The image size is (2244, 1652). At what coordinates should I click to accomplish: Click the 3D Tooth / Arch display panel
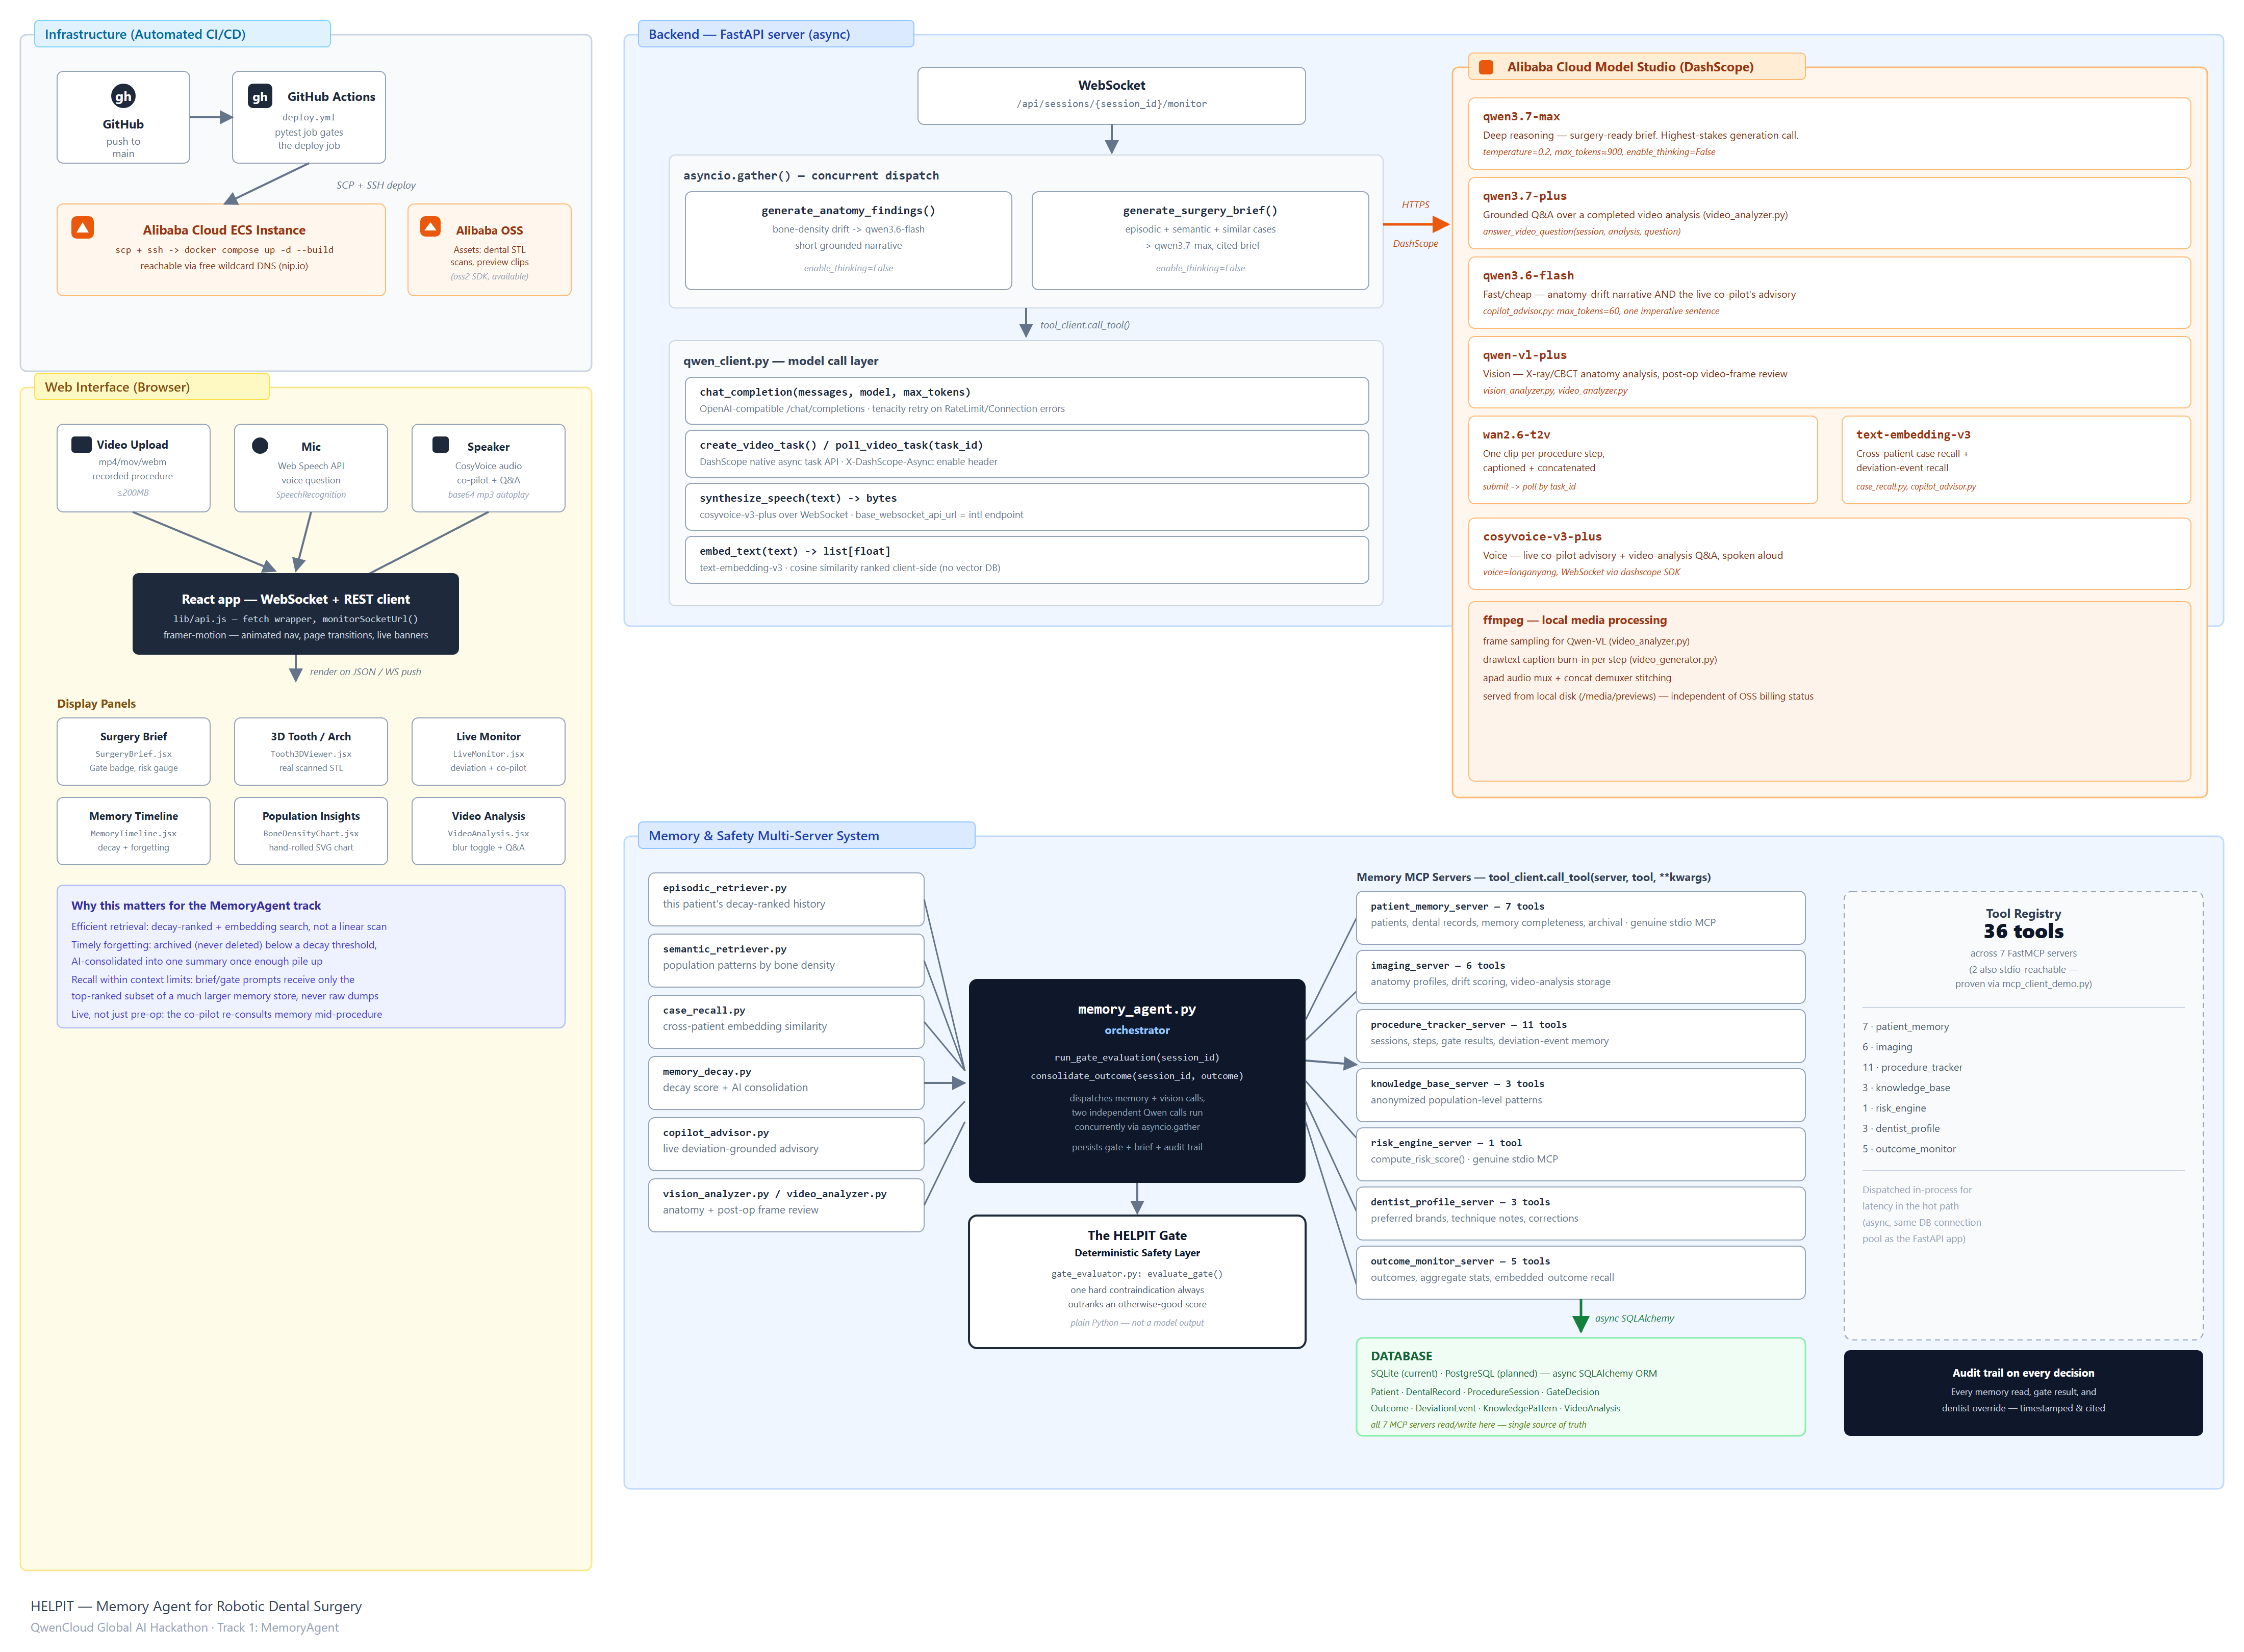click(x=311, y=751)
